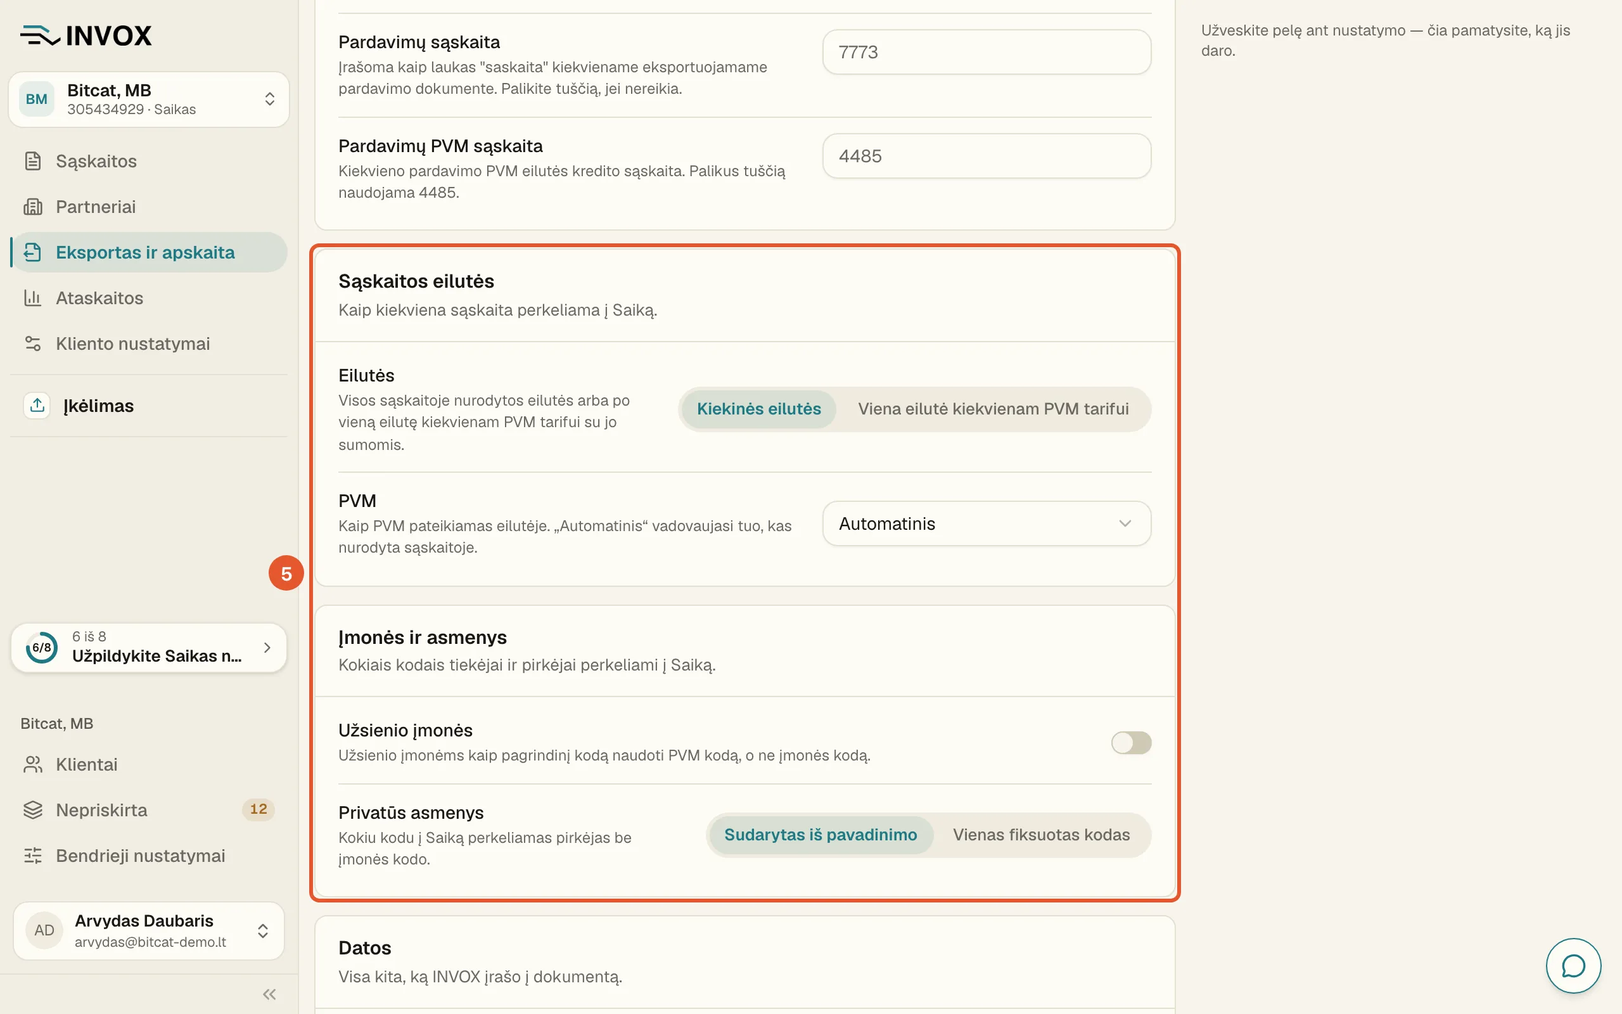The image size is (1622, 1014).
Task: Click the Ataskaitos bar chart icon
Action: point(33,298)
